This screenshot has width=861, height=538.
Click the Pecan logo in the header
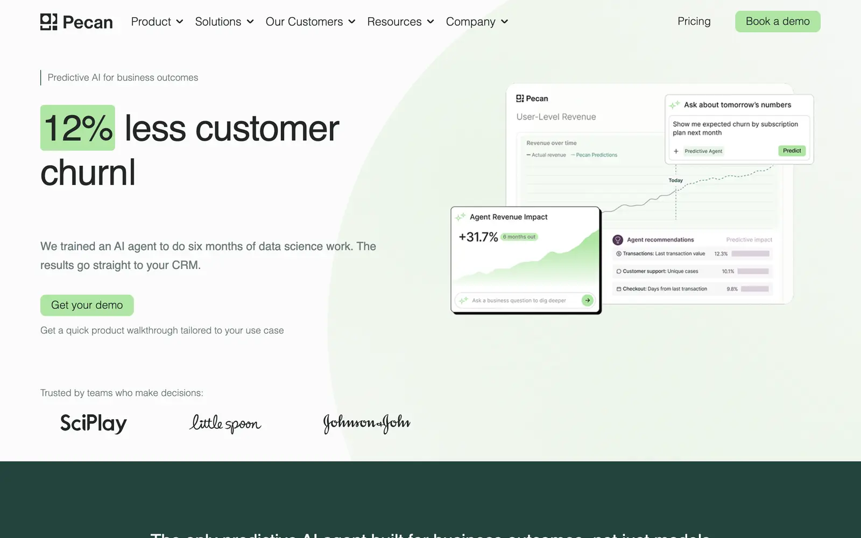coord(76,22)
